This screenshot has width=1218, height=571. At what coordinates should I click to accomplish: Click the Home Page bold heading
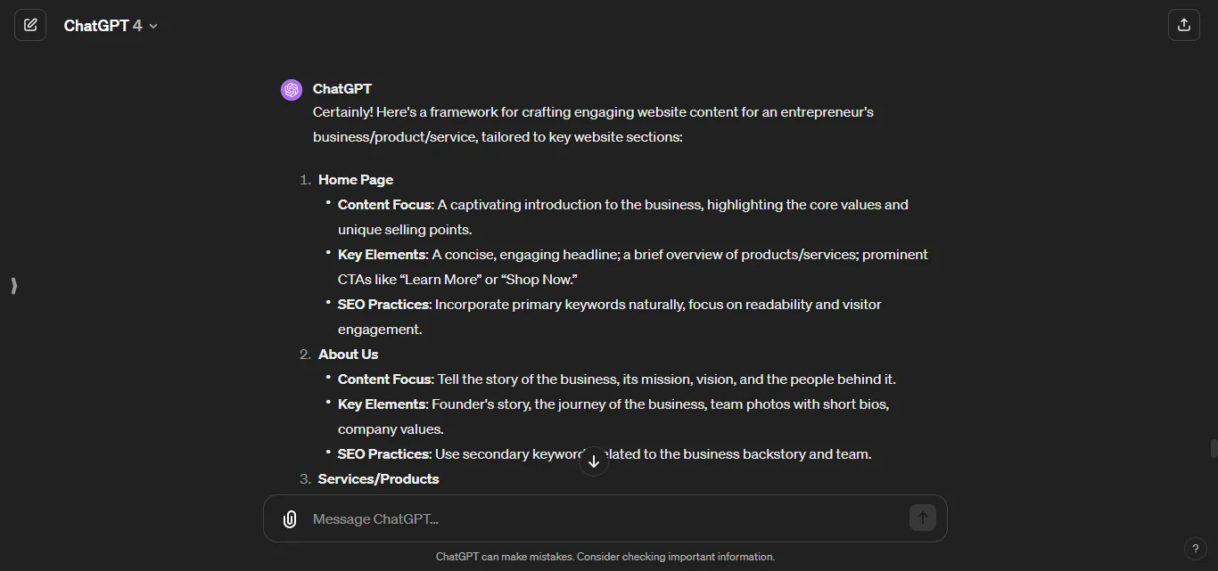coord(356,179)
